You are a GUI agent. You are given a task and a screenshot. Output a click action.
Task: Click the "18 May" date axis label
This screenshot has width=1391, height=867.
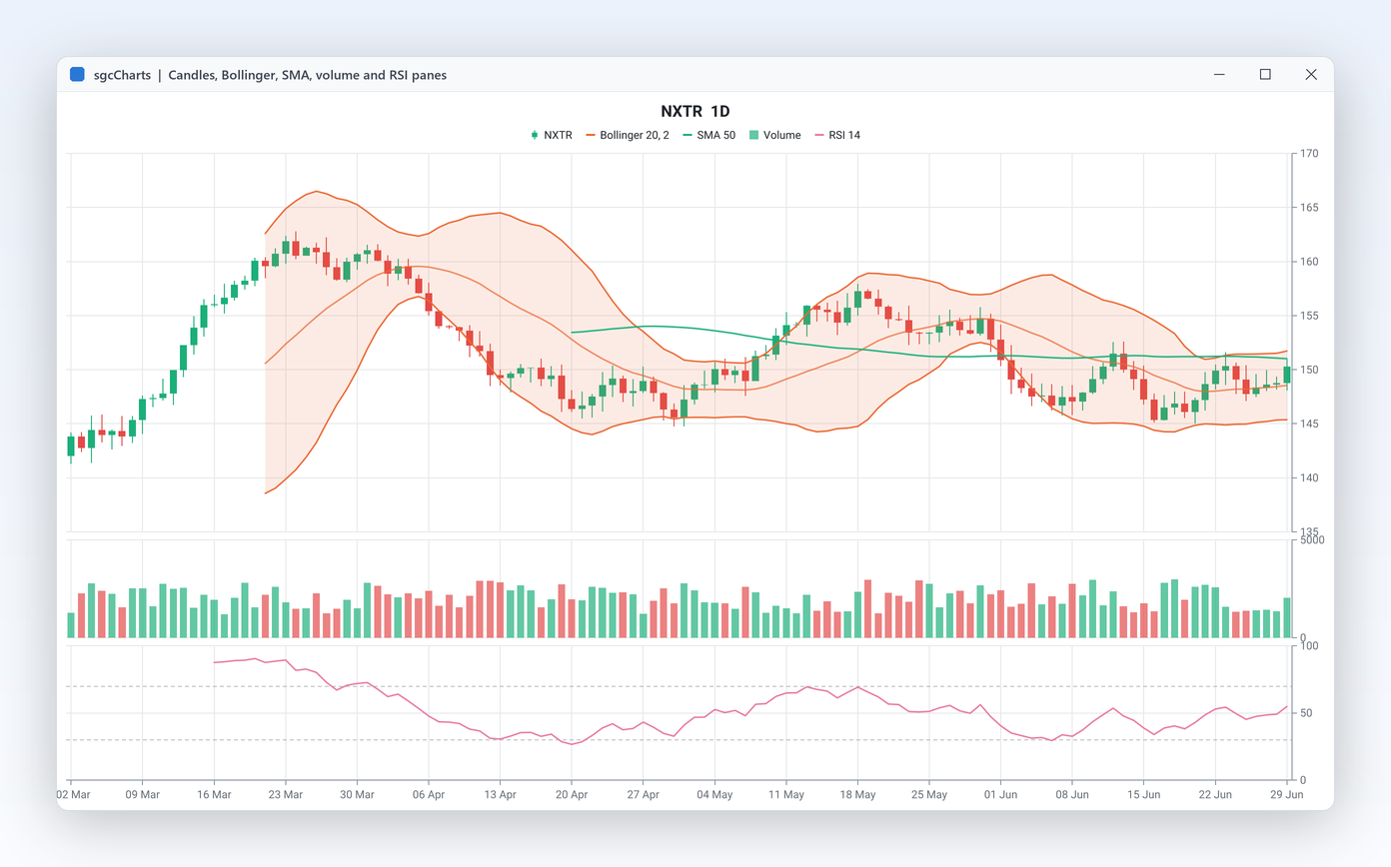(857, 795)
